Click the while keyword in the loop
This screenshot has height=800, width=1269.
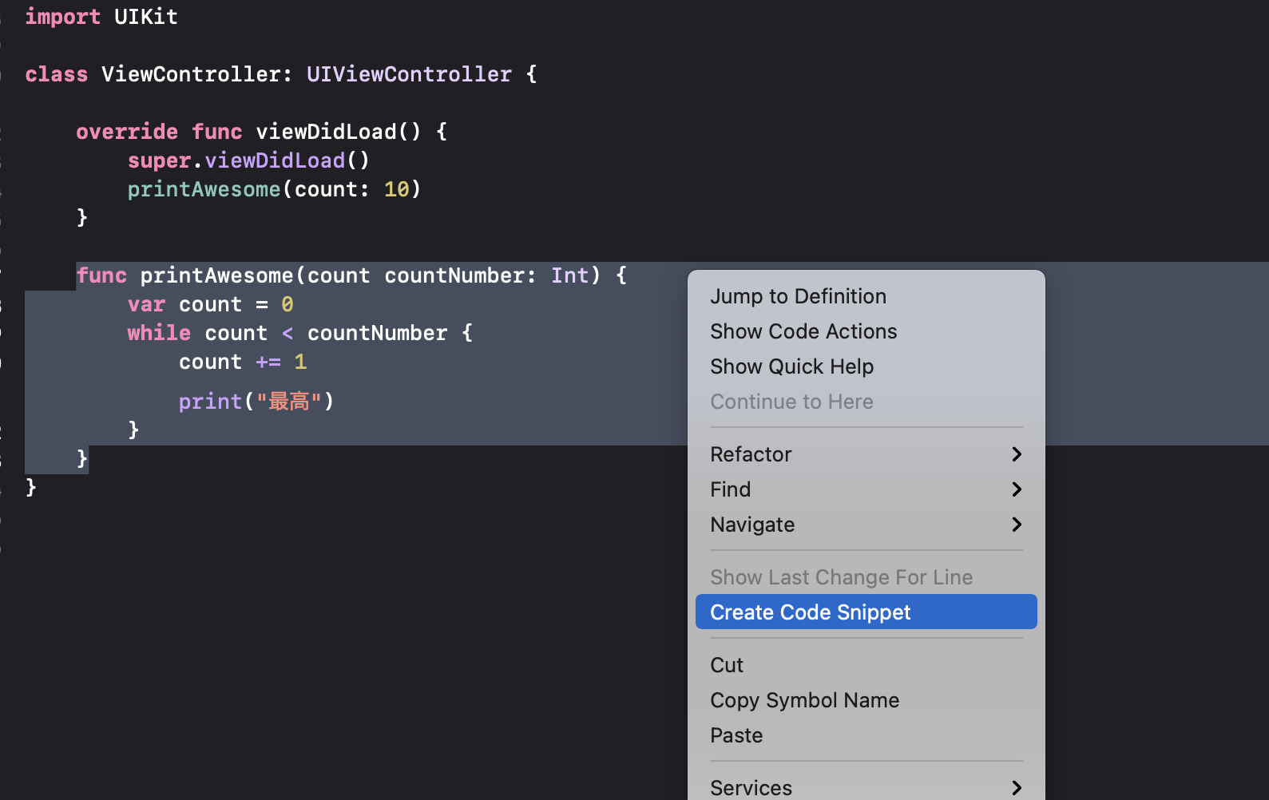pos(159,333)
